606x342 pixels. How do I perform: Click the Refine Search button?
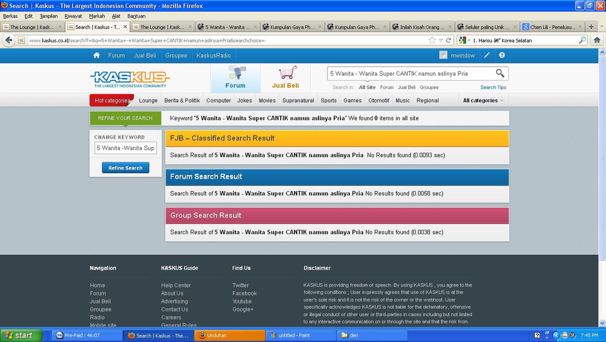pos(125,168)
